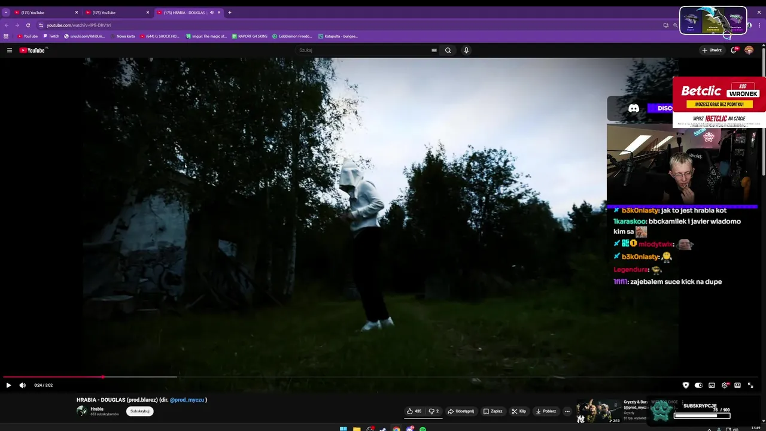766x431 pixels.
Task: Click the Subskrybuj button
Action: tap(140, 411)
